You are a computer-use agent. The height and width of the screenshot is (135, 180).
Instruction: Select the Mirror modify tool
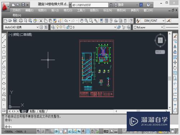click(175, 46)
